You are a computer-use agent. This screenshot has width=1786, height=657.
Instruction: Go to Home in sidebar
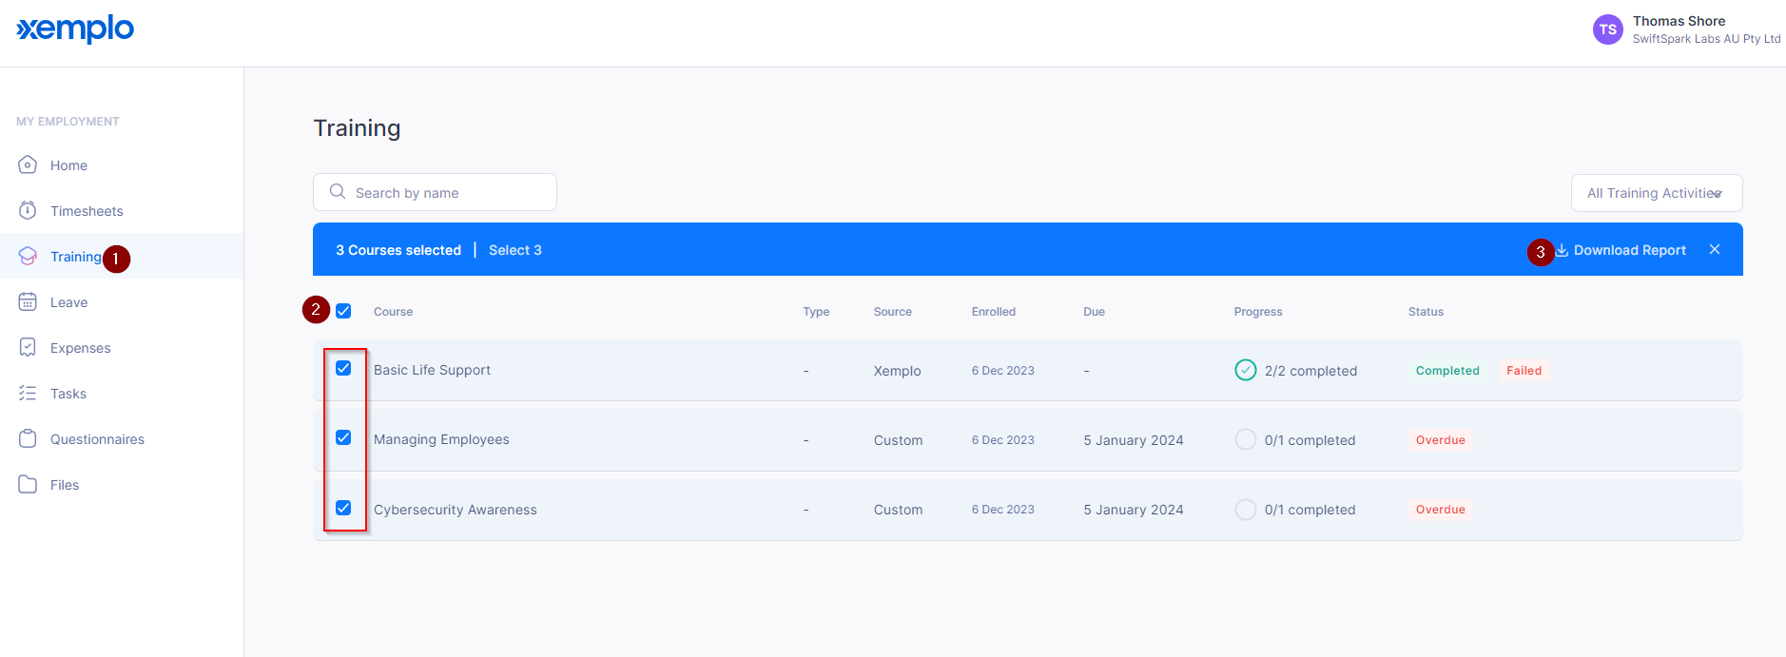click(x=68, y=165)
